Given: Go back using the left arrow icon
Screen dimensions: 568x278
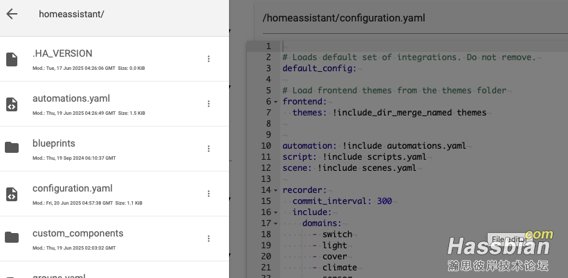Looking at the screenshot, I should coord(12,14).
